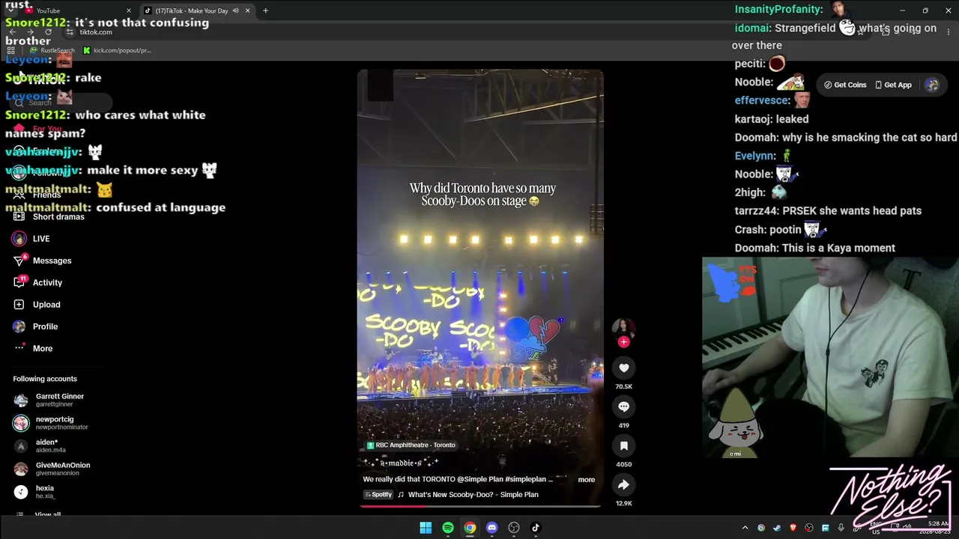The width and height of the screenshot is (959, 539).
Task: Add the song to Spotify
Action: click(x=378, y=495)
